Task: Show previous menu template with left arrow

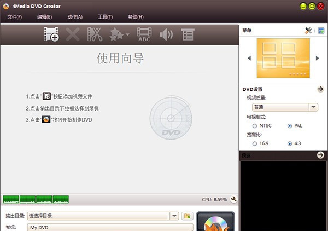Action: 249,58
